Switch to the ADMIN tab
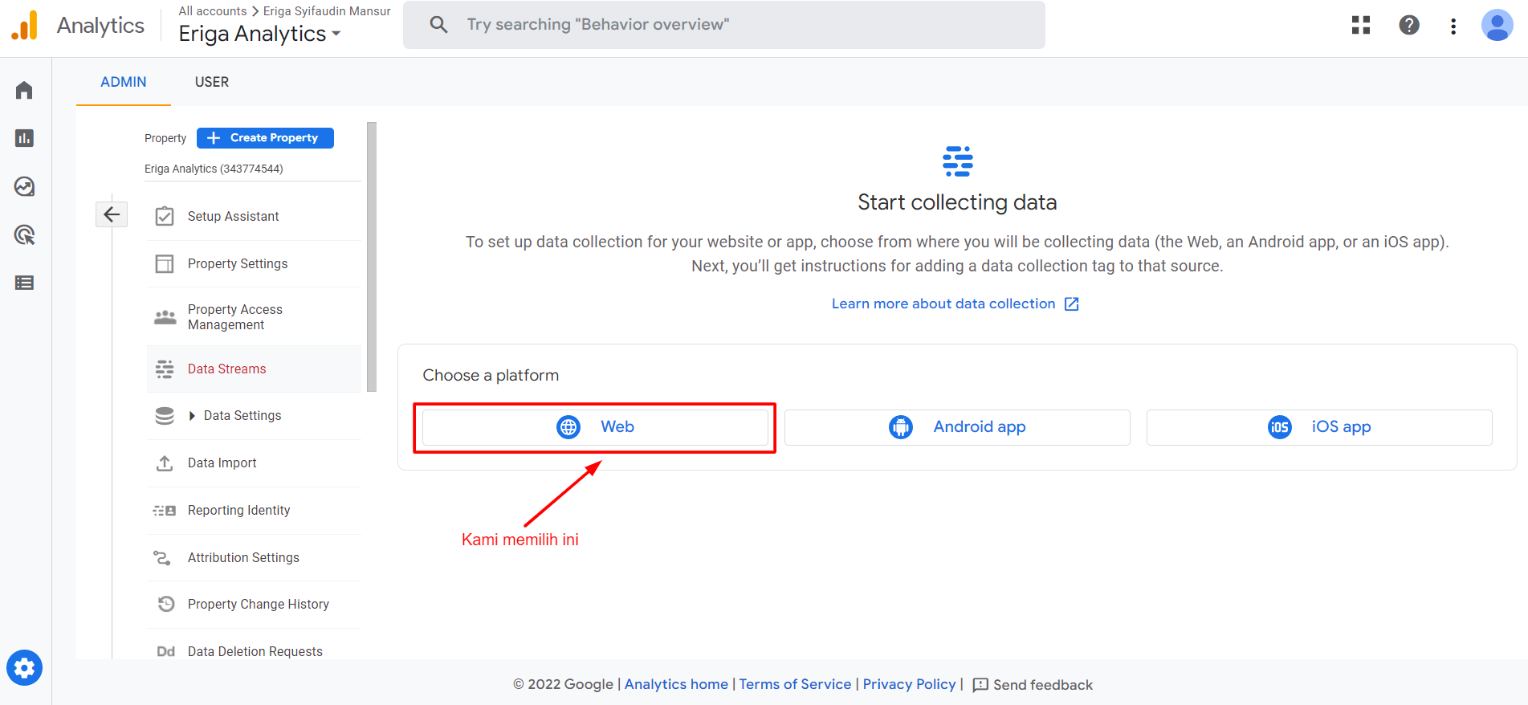 pyautogui.click(x=123, y=82)
